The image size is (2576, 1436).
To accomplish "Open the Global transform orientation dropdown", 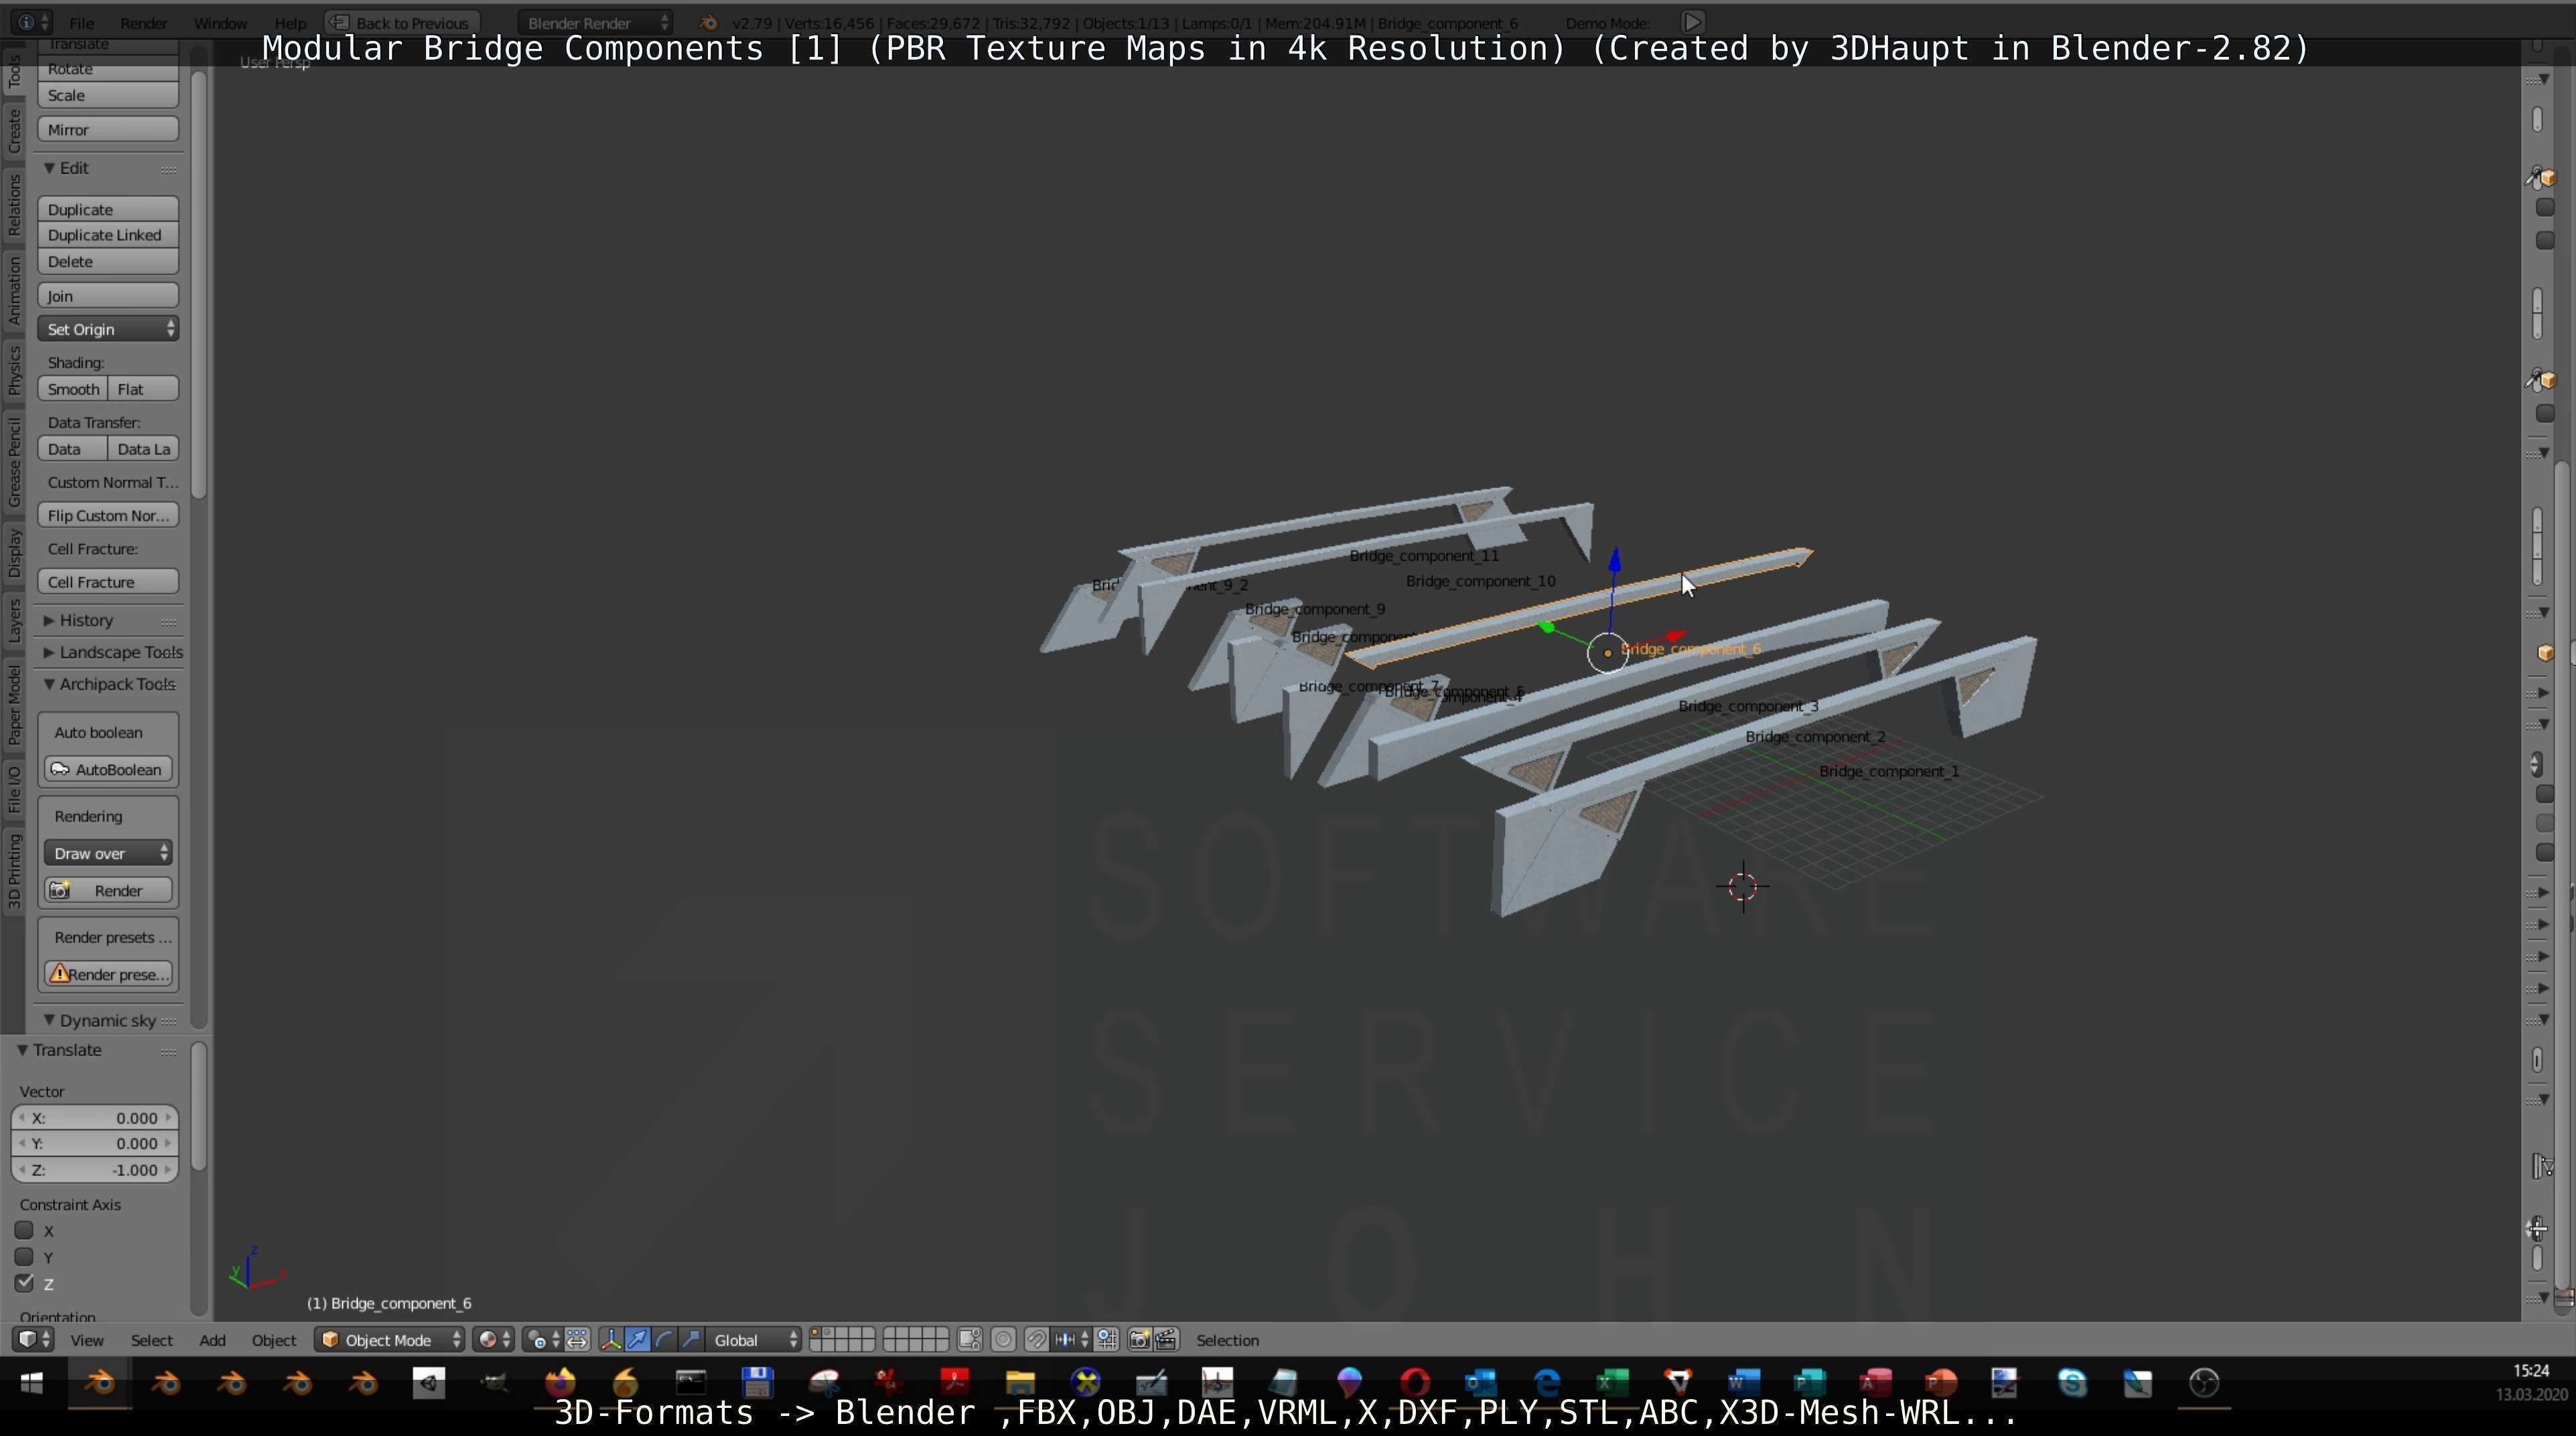I will (x=755, y=1340).
